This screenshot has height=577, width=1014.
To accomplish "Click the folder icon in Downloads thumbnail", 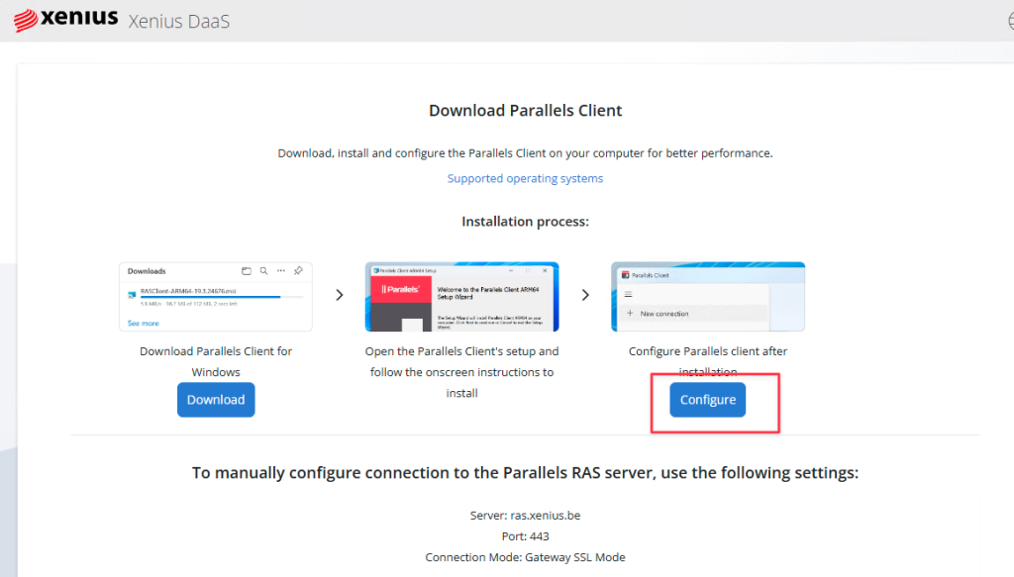I will pos(247,270).
